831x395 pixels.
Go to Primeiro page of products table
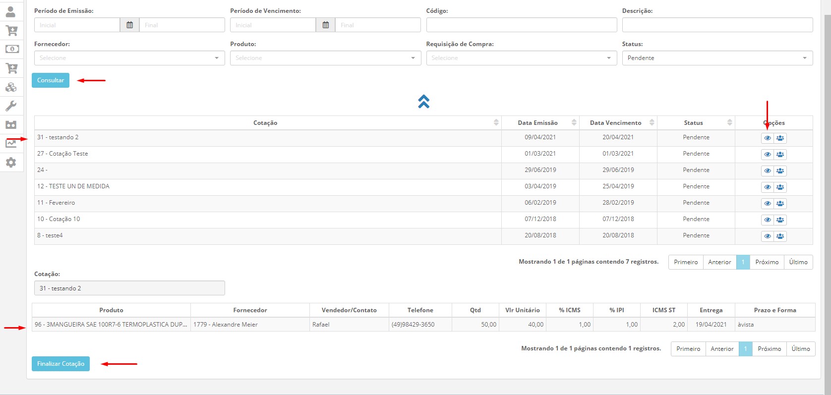[688, 349]
